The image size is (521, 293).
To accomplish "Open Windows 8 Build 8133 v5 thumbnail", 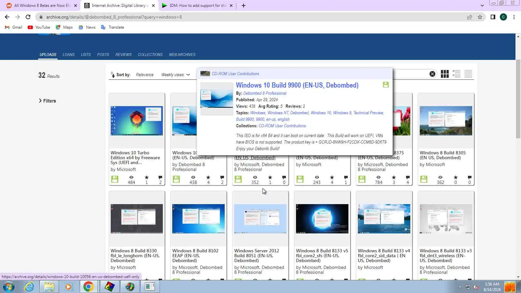I will 322,219.
